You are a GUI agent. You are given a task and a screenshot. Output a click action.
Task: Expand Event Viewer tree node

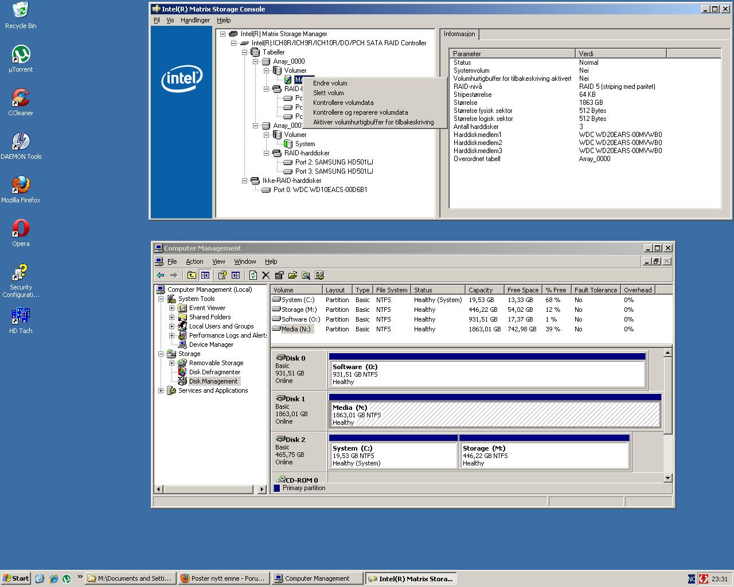(x=171, y=308)
